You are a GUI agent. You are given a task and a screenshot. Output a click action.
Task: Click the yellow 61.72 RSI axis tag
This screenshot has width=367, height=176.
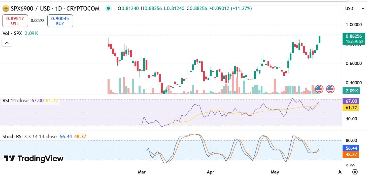coord(351,108)
